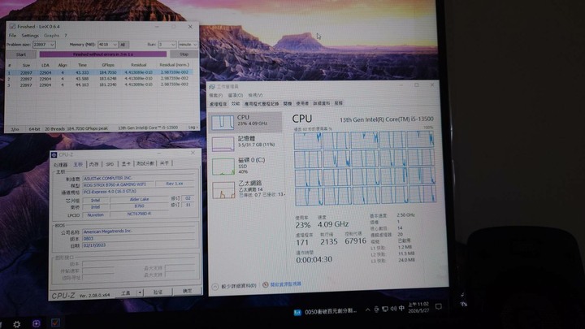Open Task Manager 檢視(V) view menu
585x329 pixels.
click(x=256, y=95)
